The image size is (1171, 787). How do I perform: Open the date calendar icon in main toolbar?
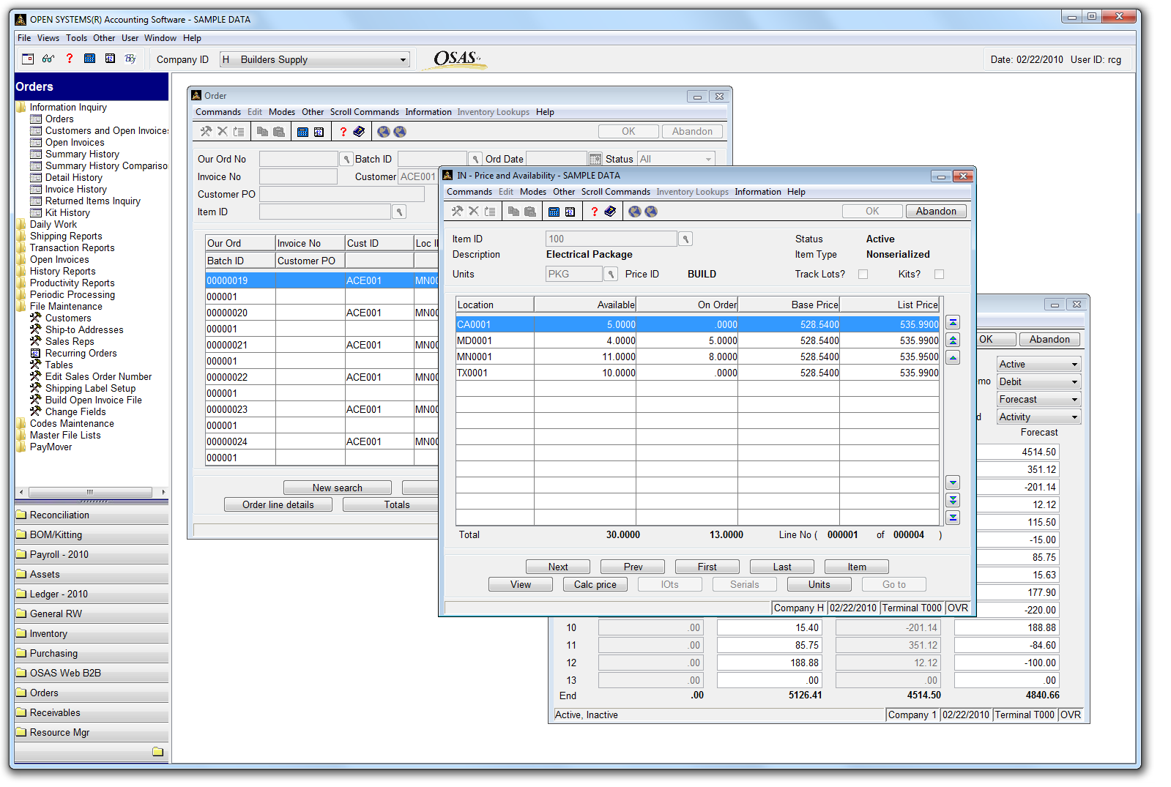tap(110, 59)
